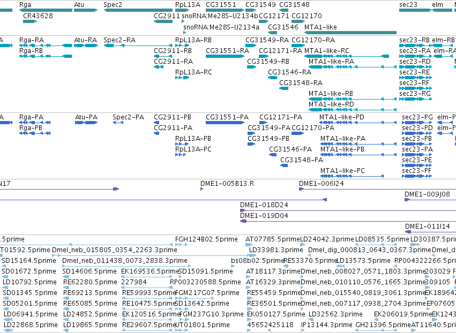Select the CG31546-RA transcript label
Viewport: 456px width, 333px height.
click(290, 72)
